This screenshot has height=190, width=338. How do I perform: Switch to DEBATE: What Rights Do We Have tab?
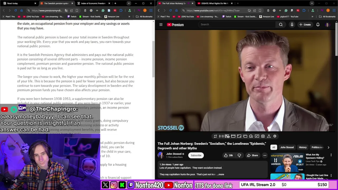pos(215,3)
